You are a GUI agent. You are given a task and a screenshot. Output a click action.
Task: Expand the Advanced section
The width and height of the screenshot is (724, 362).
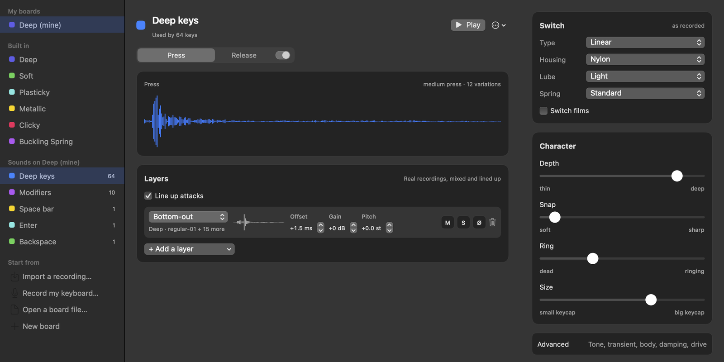click(x=622, y=344)
